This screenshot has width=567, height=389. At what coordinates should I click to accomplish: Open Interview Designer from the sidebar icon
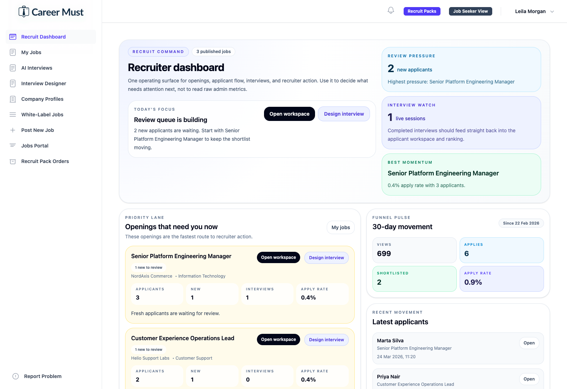(13, 83)
